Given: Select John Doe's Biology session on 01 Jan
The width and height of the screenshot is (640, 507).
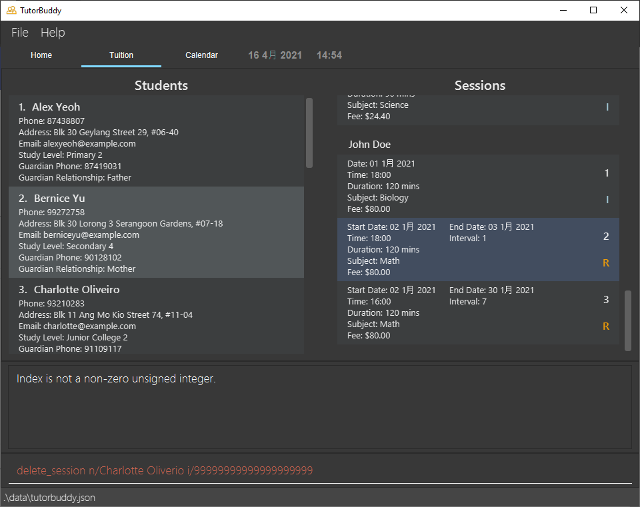Looking at the screenshot, I should click(x=478, y=186).
